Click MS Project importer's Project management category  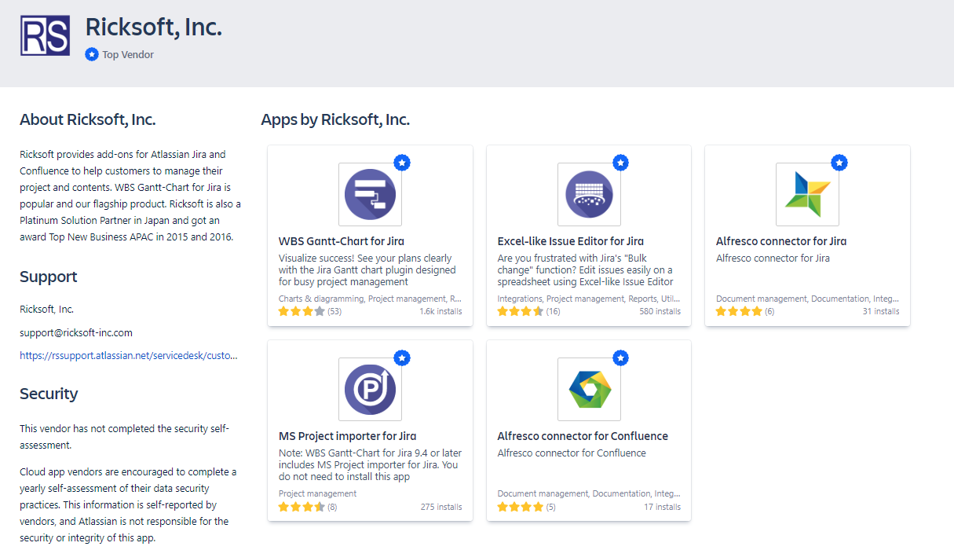pyautogui.click(x=317, y=493)
